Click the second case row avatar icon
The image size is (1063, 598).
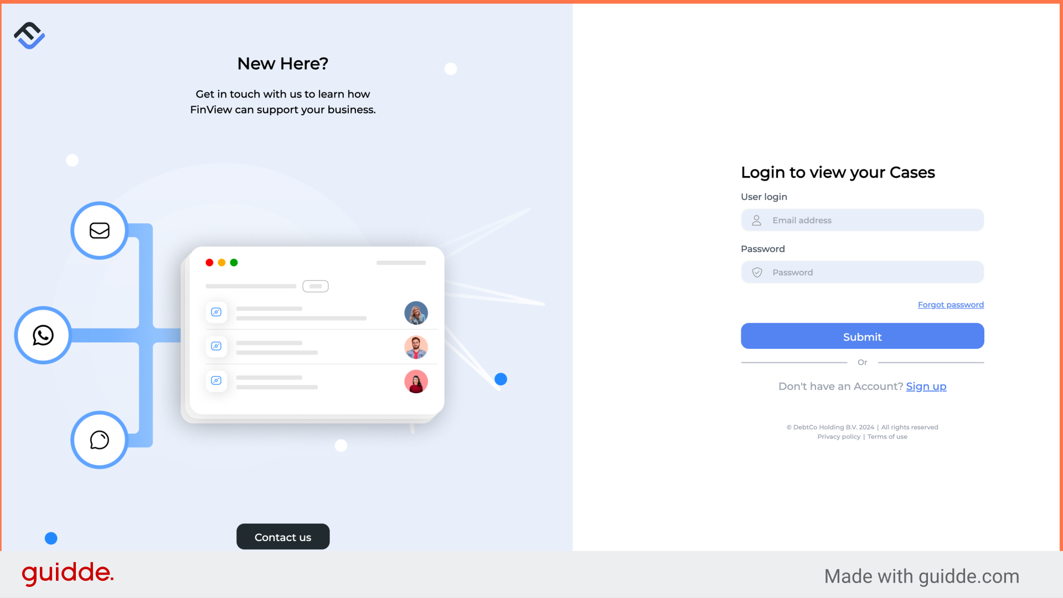coord(416,346)
